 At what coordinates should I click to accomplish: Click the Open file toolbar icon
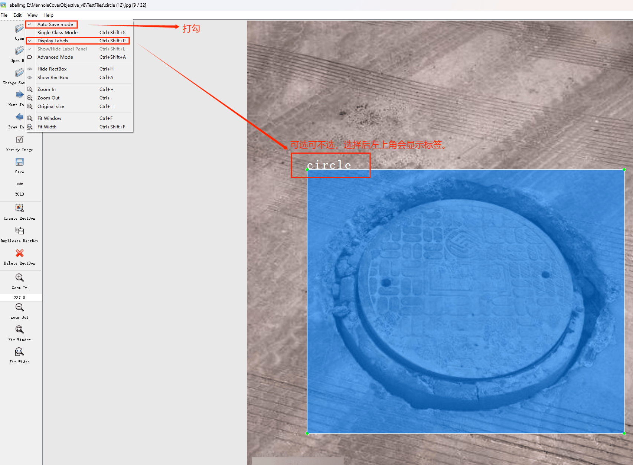(19, 29)
